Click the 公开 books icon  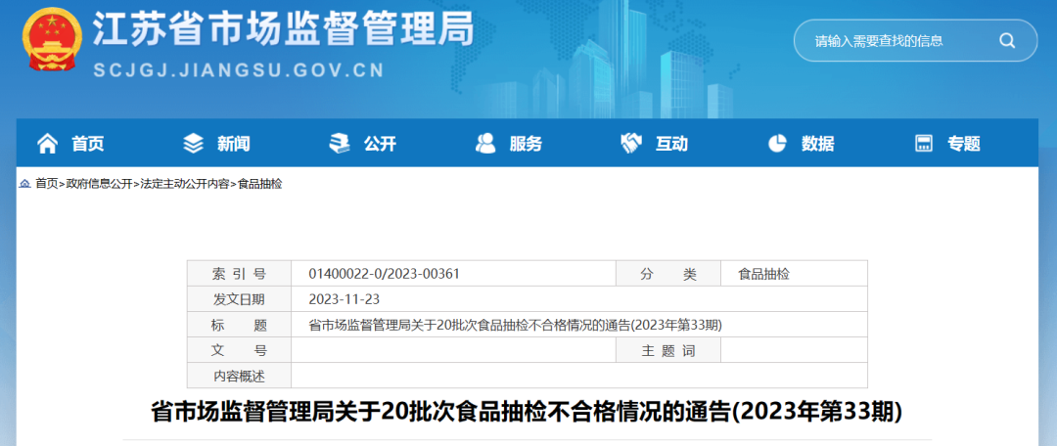pos(339,143)
